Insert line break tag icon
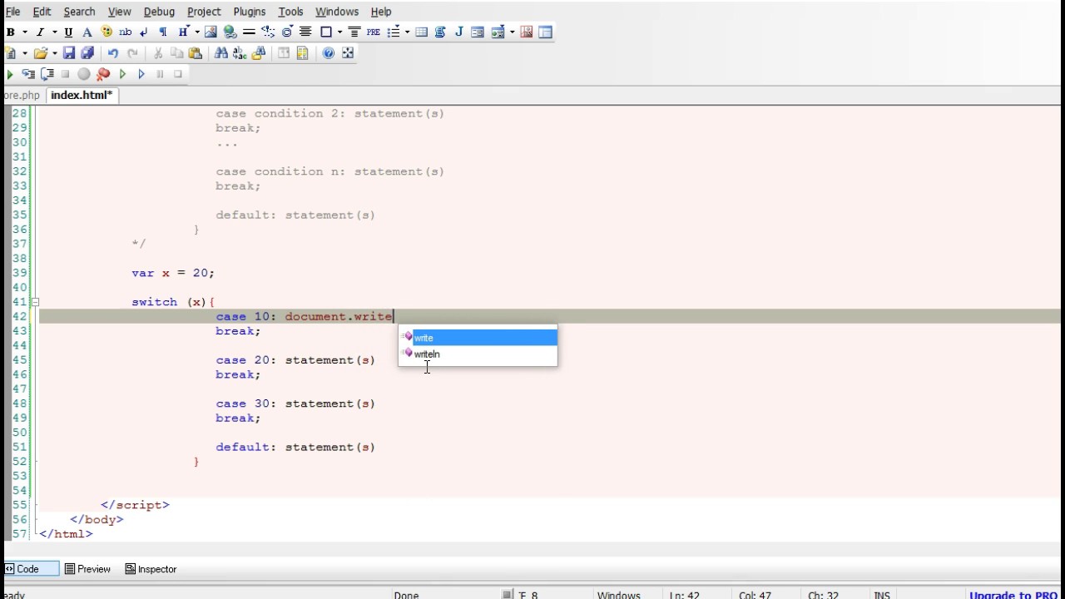 click(x=144, y=32)
